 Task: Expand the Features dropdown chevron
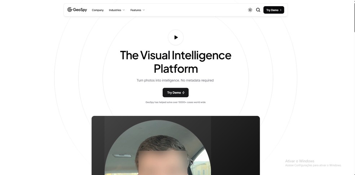[144, 10]
